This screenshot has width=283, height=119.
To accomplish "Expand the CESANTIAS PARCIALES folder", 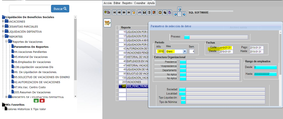I will (3, 26).
